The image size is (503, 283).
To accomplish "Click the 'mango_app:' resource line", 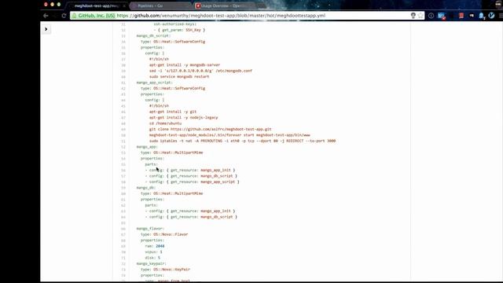I will [147, 147].
